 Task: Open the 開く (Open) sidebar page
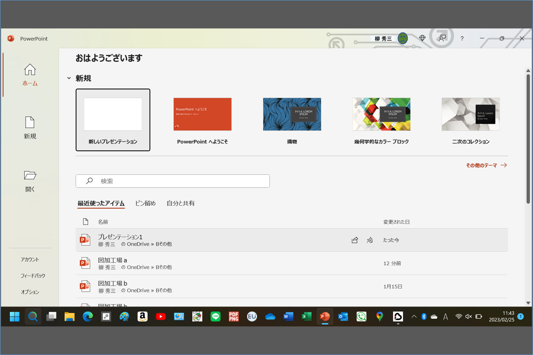[30, 181]
